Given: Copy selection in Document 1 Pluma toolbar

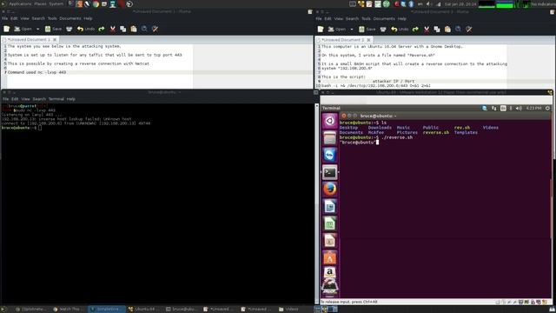Looking at the screenshot, I should click(x=123, y=29).
